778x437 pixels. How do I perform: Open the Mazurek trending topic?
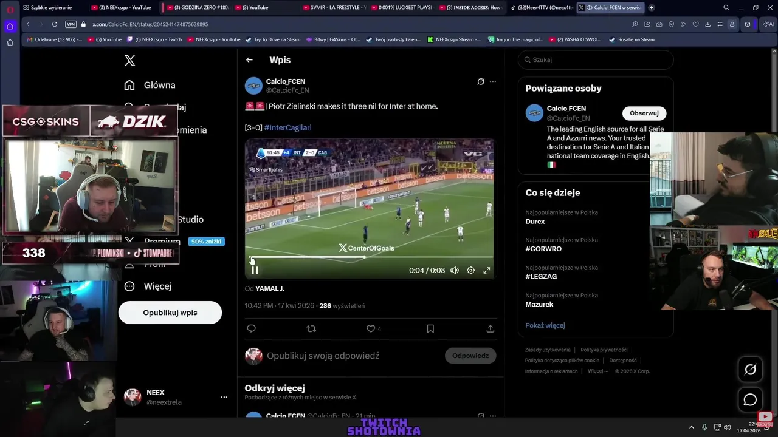tap(539, 304)
